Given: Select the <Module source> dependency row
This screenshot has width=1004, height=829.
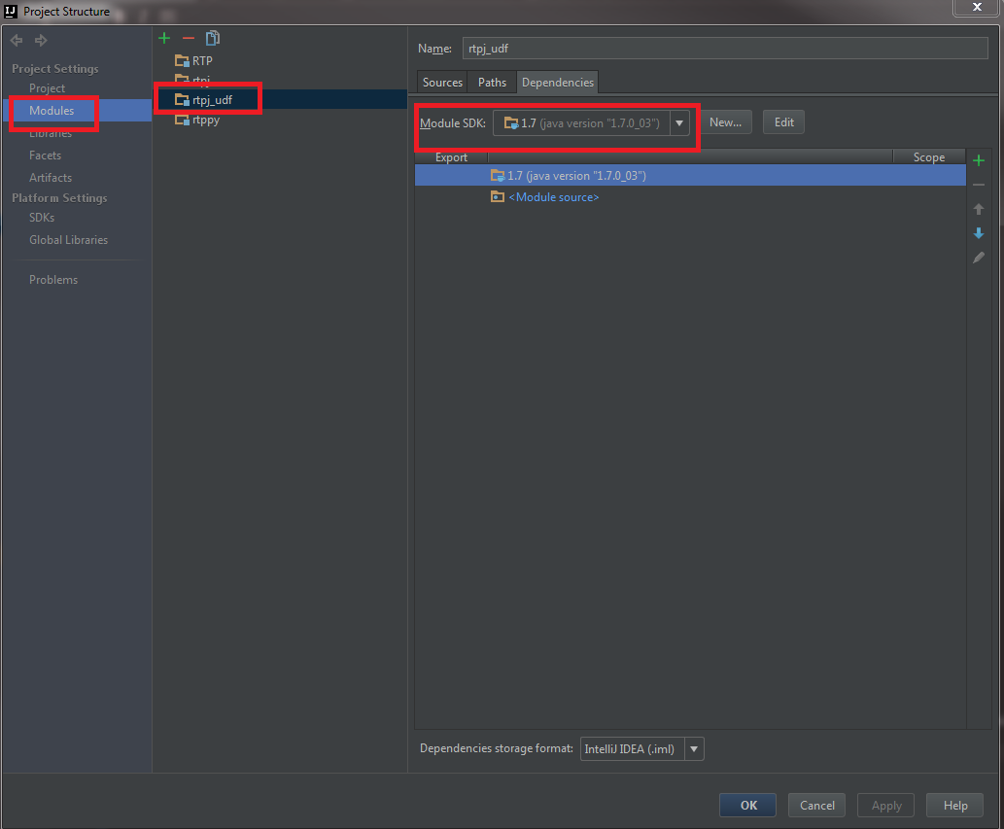Looking at the screenshot, I should pyautogui.click(x=553, y=197).
